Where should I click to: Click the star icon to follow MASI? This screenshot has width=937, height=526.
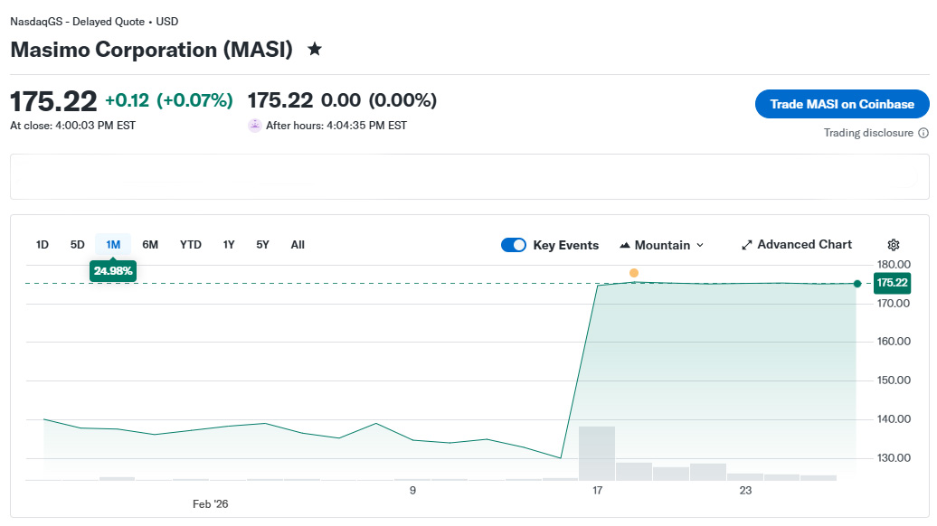315,49
